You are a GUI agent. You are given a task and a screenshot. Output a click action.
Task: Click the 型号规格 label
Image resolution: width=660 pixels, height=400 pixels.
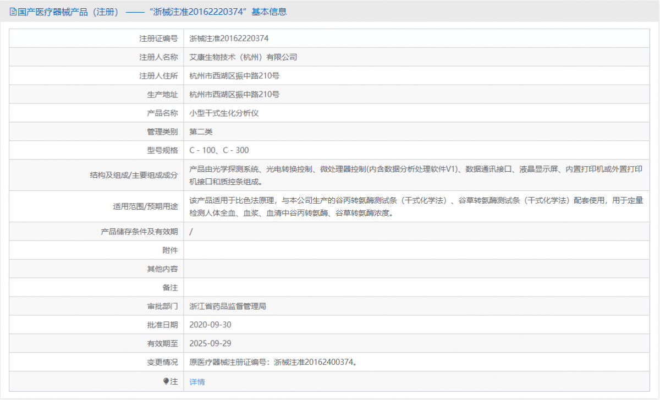[162, 150]
